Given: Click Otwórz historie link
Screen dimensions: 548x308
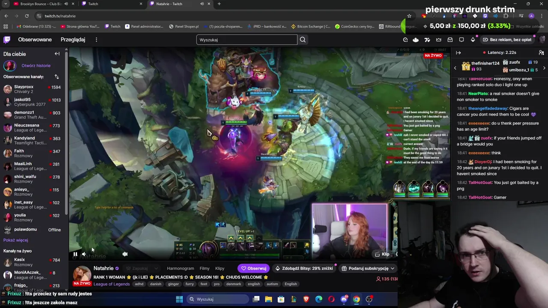Looking at the screenshot, I should pos(36,65).
